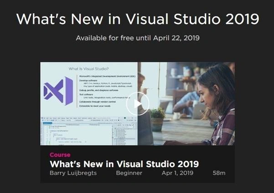The height and width of the screenshot is (193, 274).
Task: Click the large page heading at the top
Action: pyautogui.click(x=138, y=19)
